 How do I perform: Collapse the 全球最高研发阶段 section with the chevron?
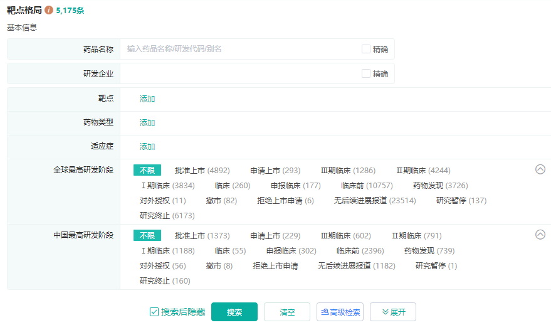pyautogui.click(x=540, y=169)
